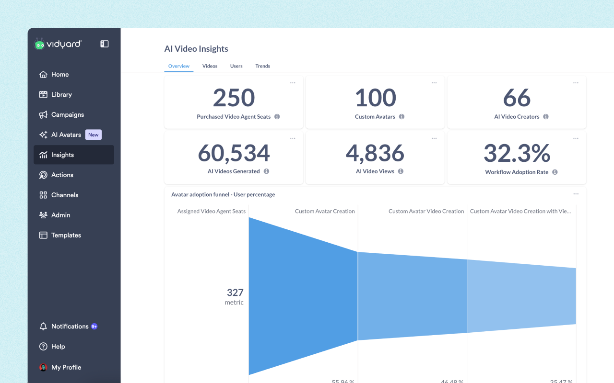The image size is (614, 383).
Task: Click the darkest blue funnel segment
Action: pos(302,296)
